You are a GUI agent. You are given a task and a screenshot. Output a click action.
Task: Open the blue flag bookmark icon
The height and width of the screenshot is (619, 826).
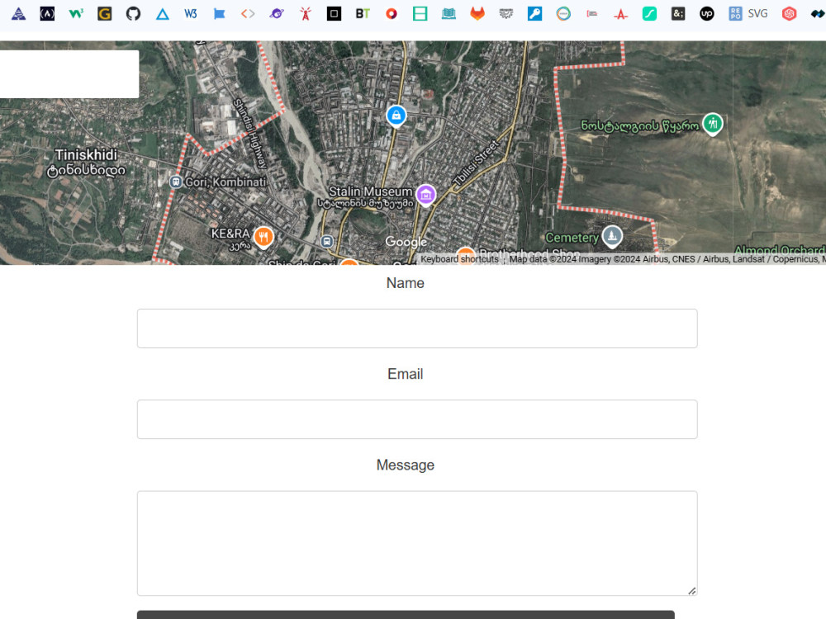[219, 14]
